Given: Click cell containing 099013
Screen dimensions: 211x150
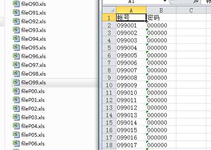Looking at the screenshot, I should point(131,115).
